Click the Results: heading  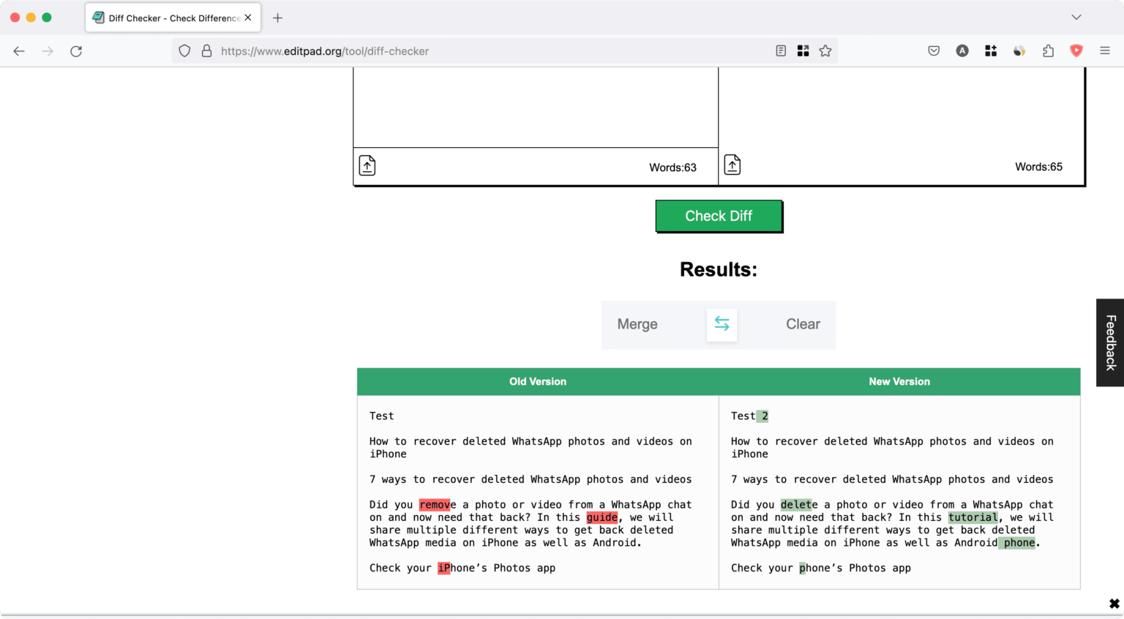point(719,269)
